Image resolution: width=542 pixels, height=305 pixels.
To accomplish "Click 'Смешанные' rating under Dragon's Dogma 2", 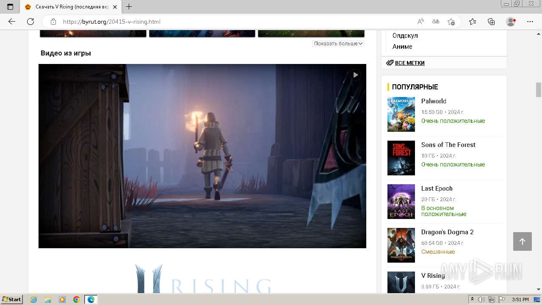I will [x=438, y=252].
